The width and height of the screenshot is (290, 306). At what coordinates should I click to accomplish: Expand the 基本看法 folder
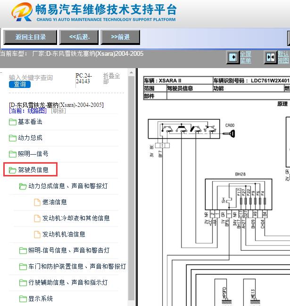pyautogui.click(x=30, y=122)
